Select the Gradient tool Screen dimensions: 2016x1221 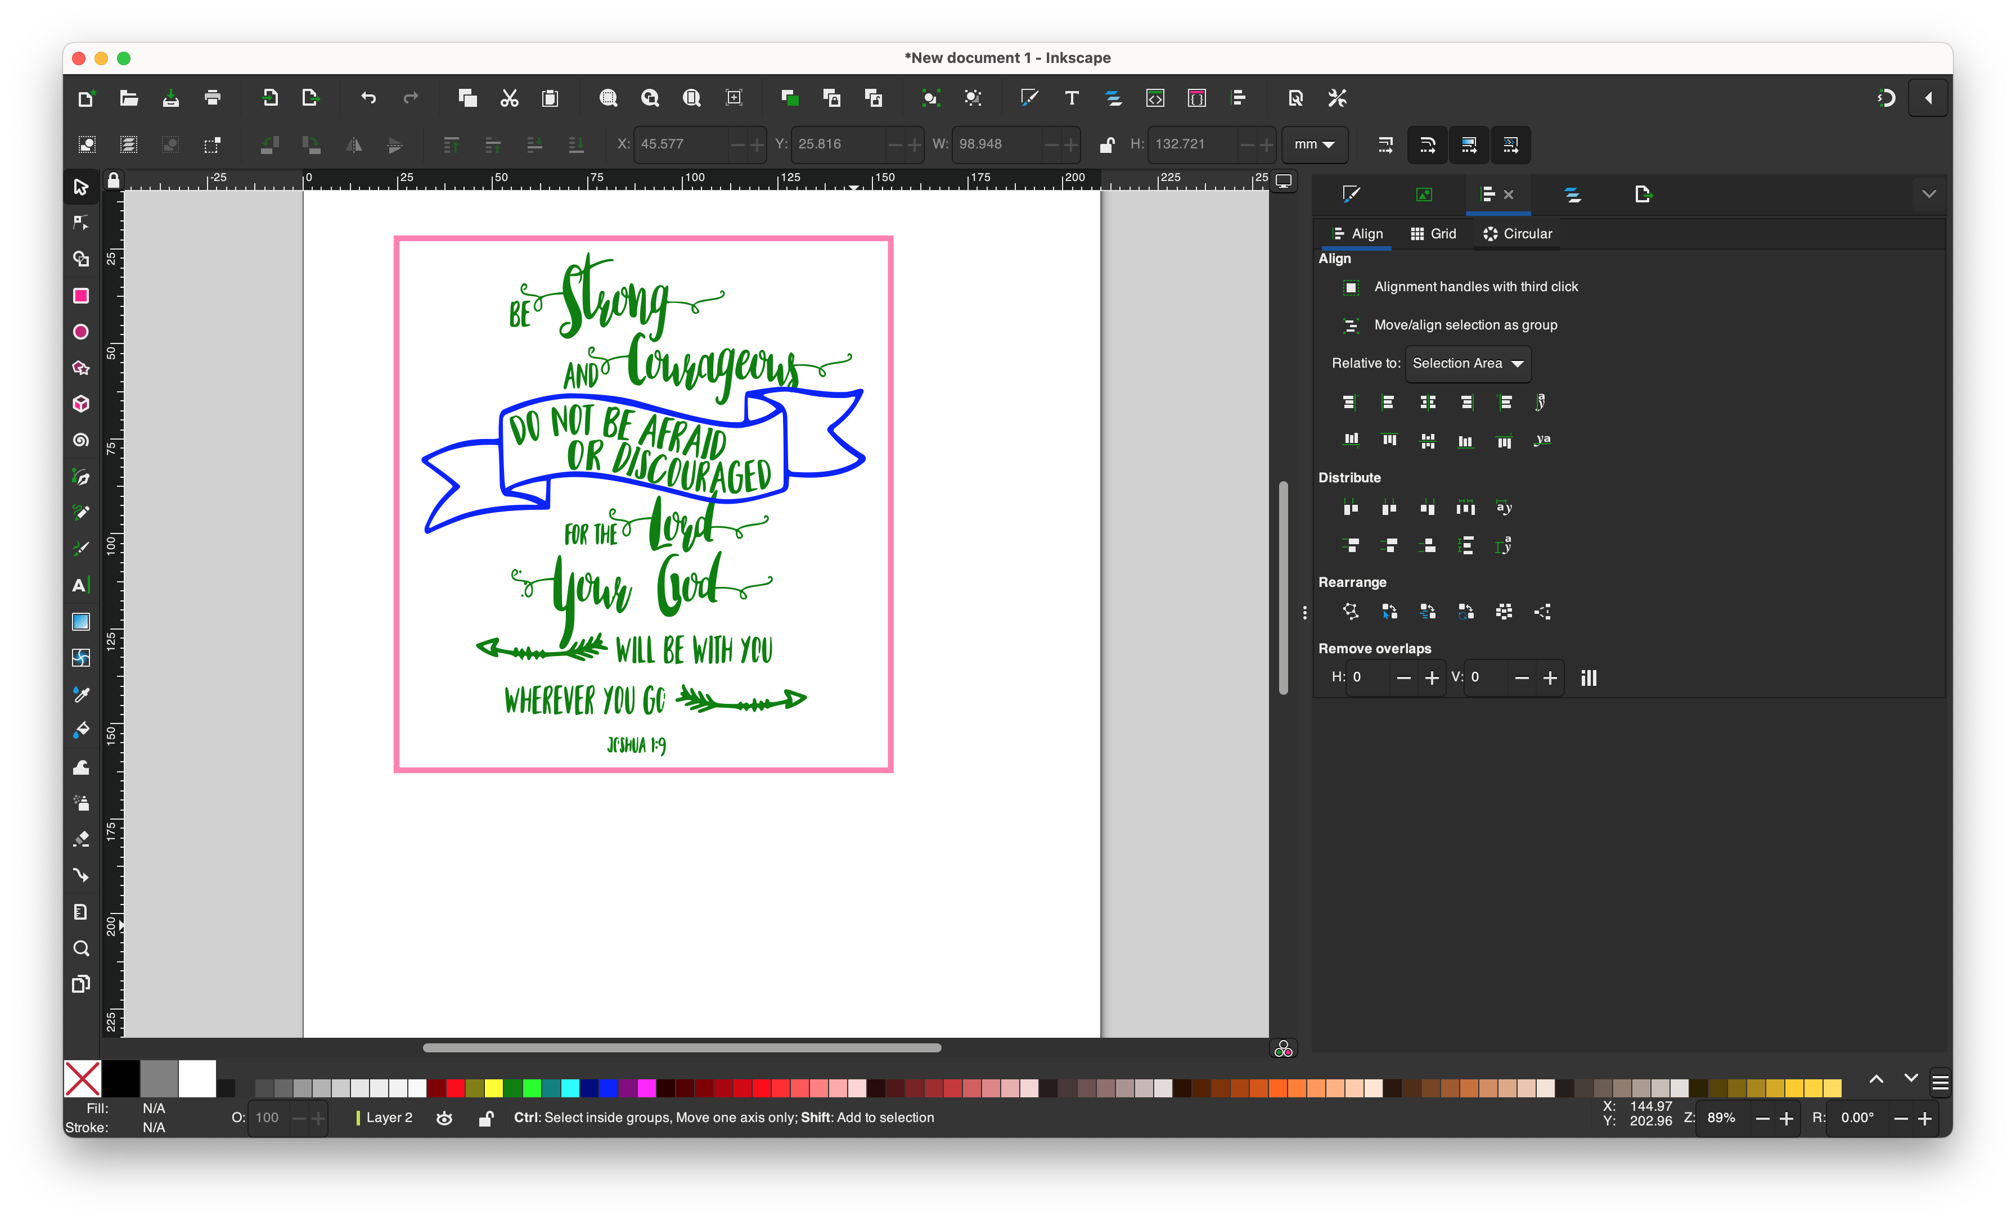click(80, 622)
